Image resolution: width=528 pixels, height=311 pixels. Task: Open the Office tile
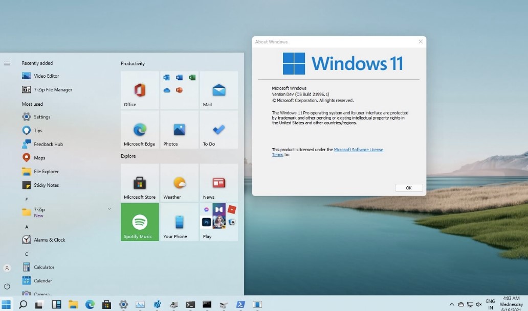pos(140,90)
